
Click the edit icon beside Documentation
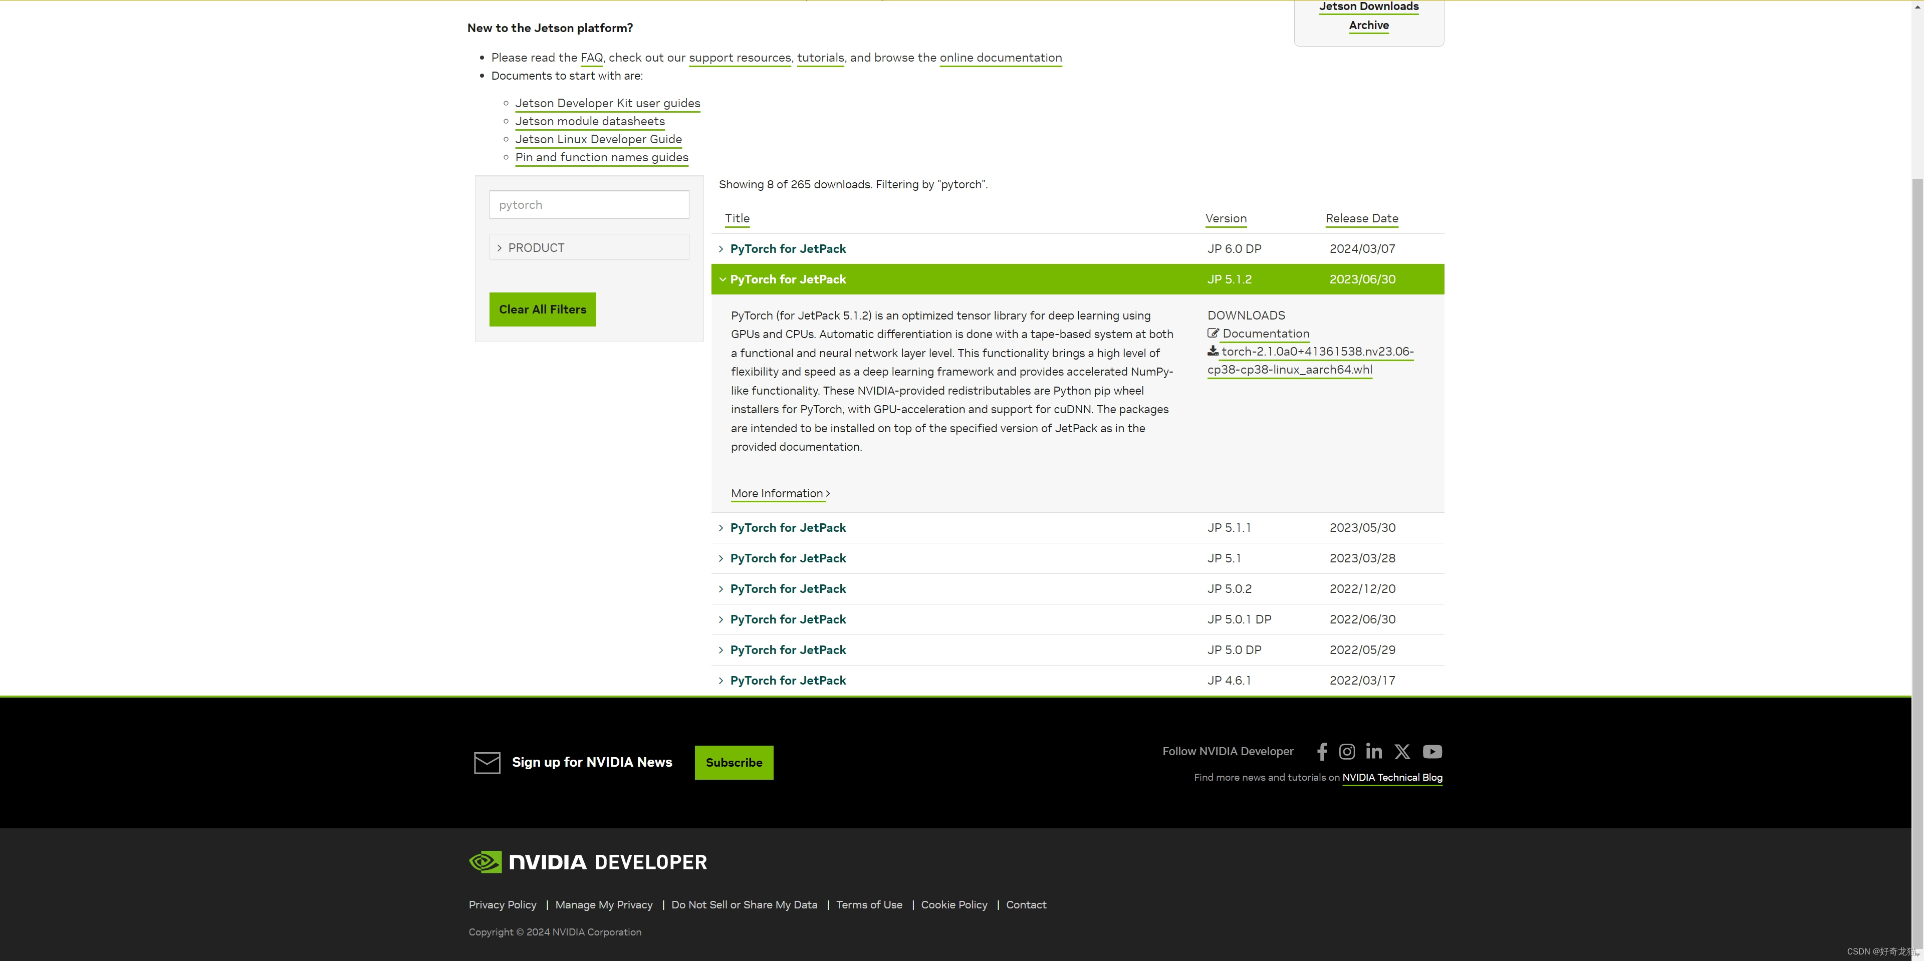click(1213, 333)
